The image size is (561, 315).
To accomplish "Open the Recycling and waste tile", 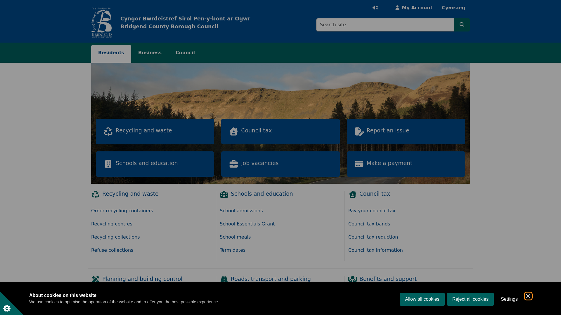I will (x=155, y=132).
